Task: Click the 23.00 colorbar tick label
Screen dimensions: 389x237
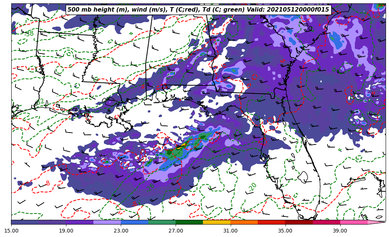Action: click(x=121, y=231)
